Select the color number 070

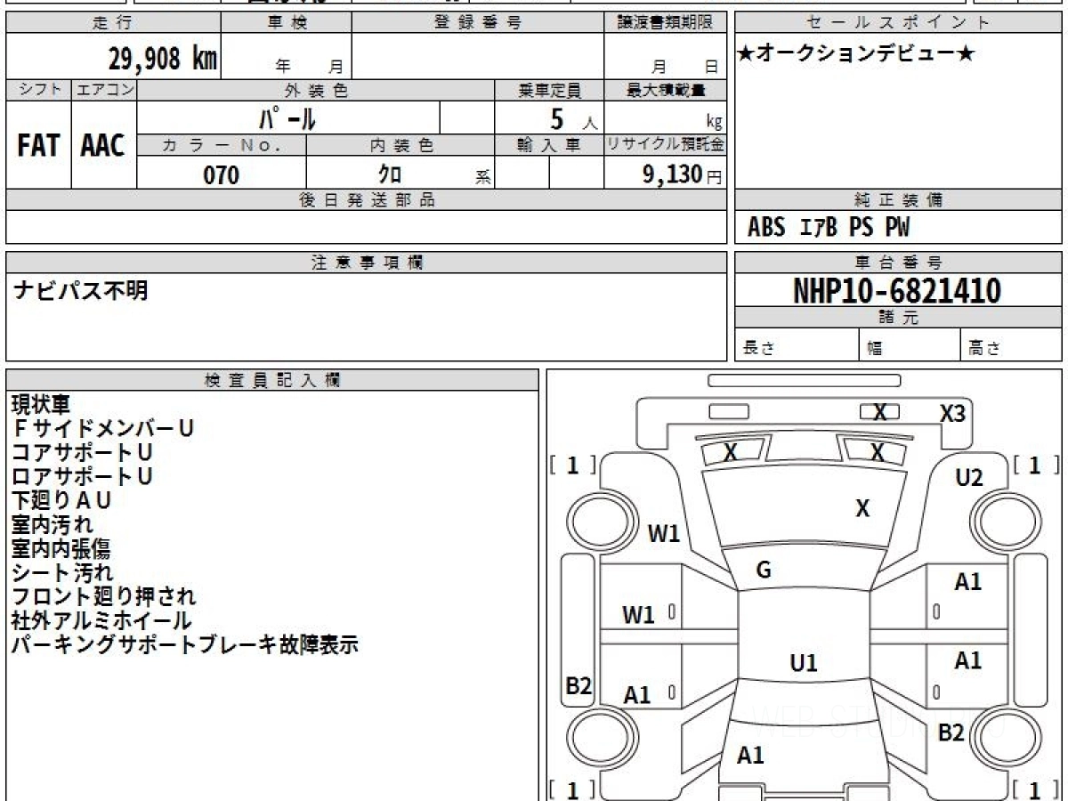coord(222,174)
